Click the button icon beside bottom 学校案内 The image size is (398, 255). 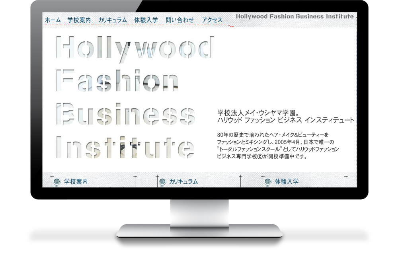click(57, 181)
